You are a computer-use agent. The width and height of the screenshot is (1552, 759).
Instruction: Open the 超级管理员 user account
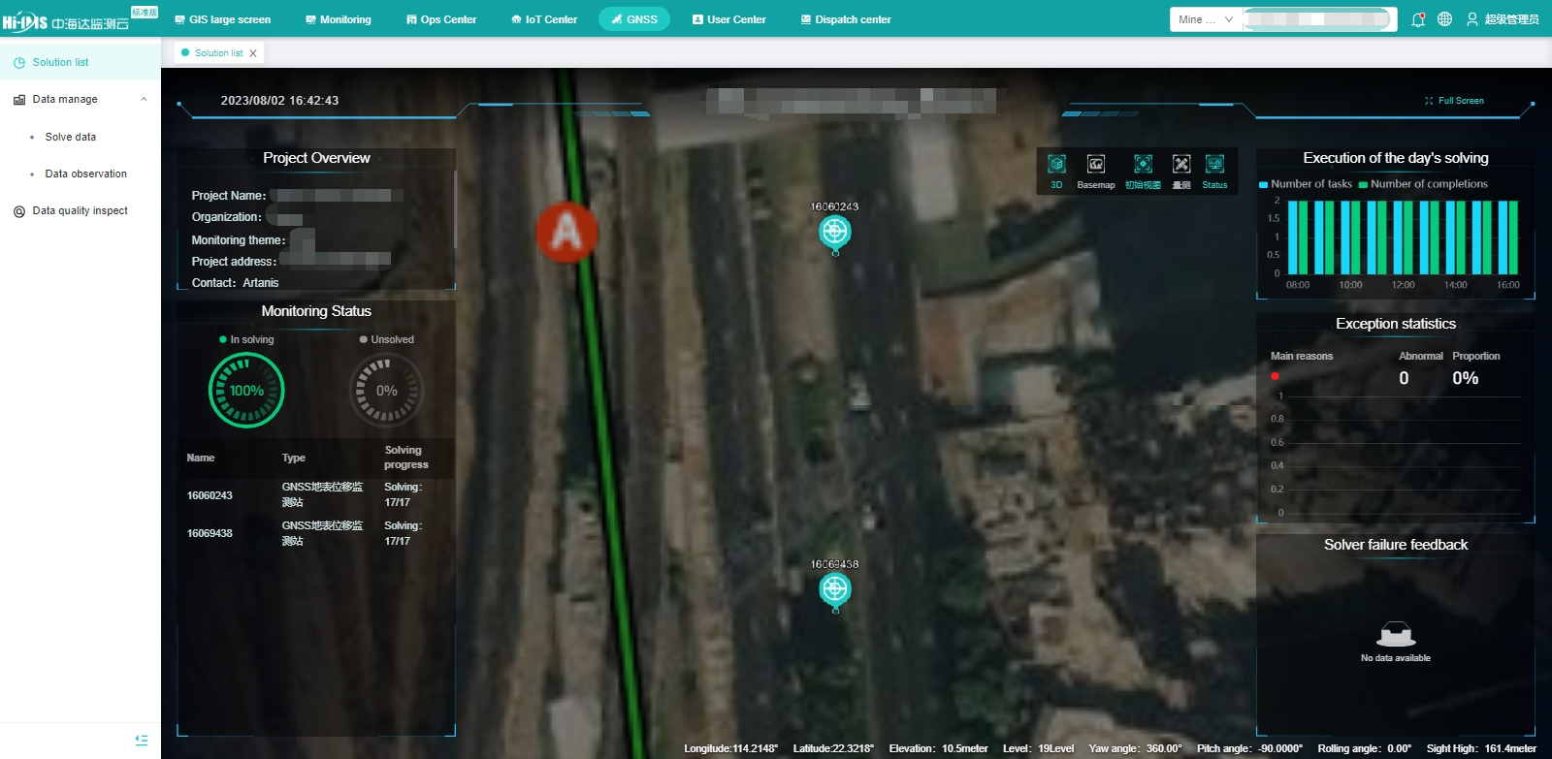[1503, 19]
